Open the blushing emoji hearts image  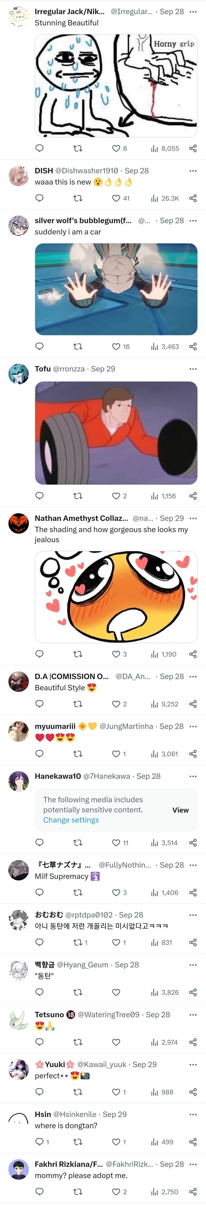116,597
